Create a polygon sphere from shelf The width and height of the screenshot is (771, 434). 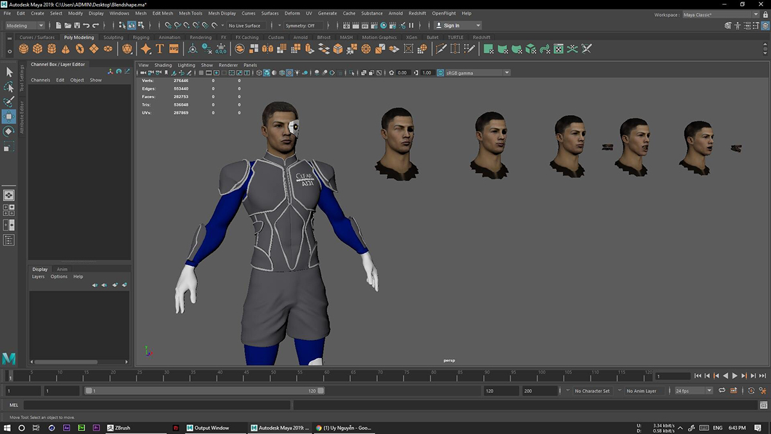(x=25, y=49)
